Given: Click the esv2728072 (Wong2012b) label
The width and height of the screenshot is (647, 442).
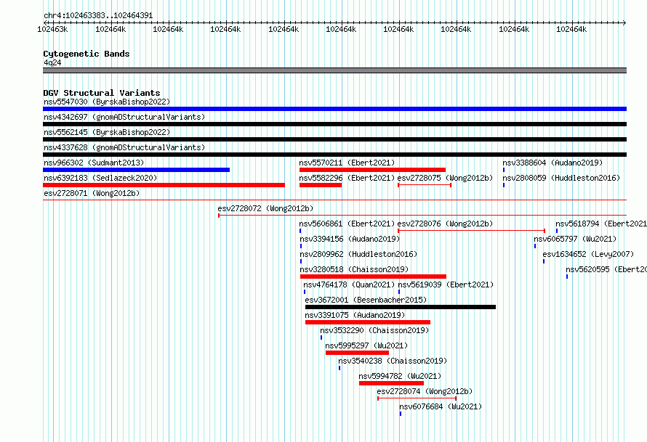Looking at the screenshot, I should [x=265, y=208].
